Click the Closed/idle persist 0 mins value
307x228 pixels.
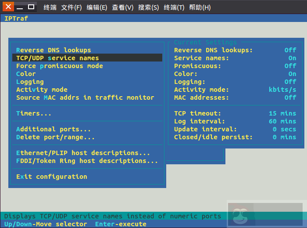pyautogui.click(x=285, y=137)
